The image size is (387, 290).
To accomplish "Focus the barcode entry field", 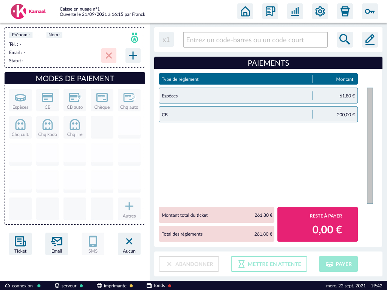I will [255, 40].
